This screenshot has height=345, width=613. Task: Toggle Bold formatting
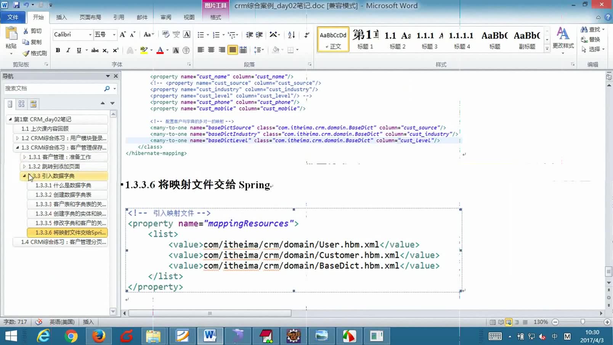(x=58, y=50)
